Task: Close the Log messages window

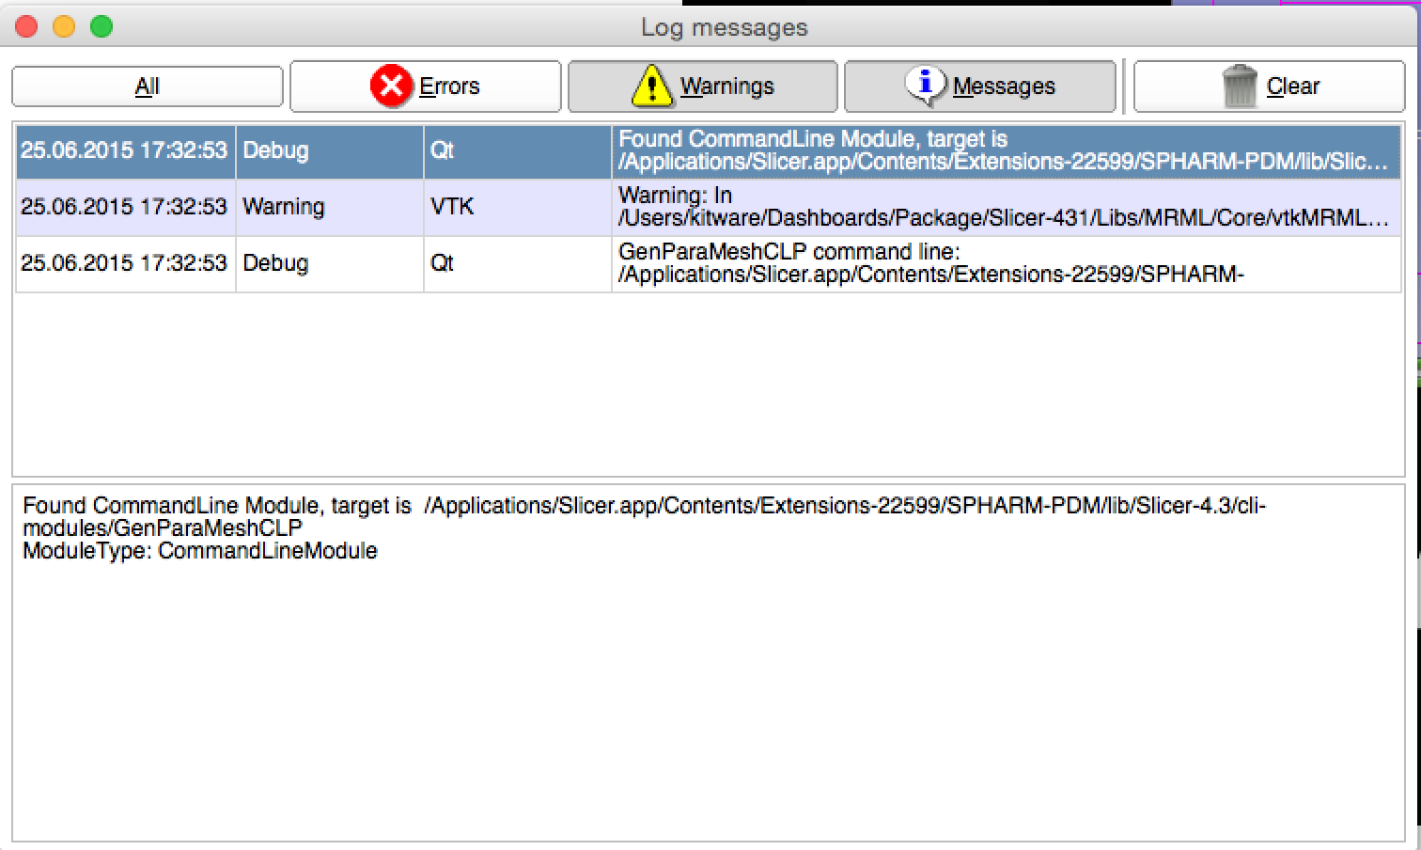Action: (x=27, y=27)
